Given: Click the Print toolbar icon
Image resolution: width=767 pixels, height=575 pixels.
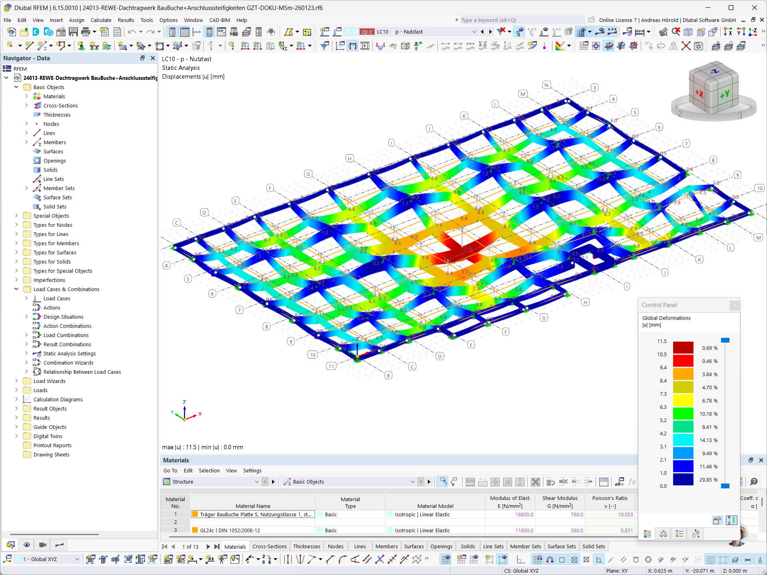Looking at the screenshot, I should tap(85, 32).
